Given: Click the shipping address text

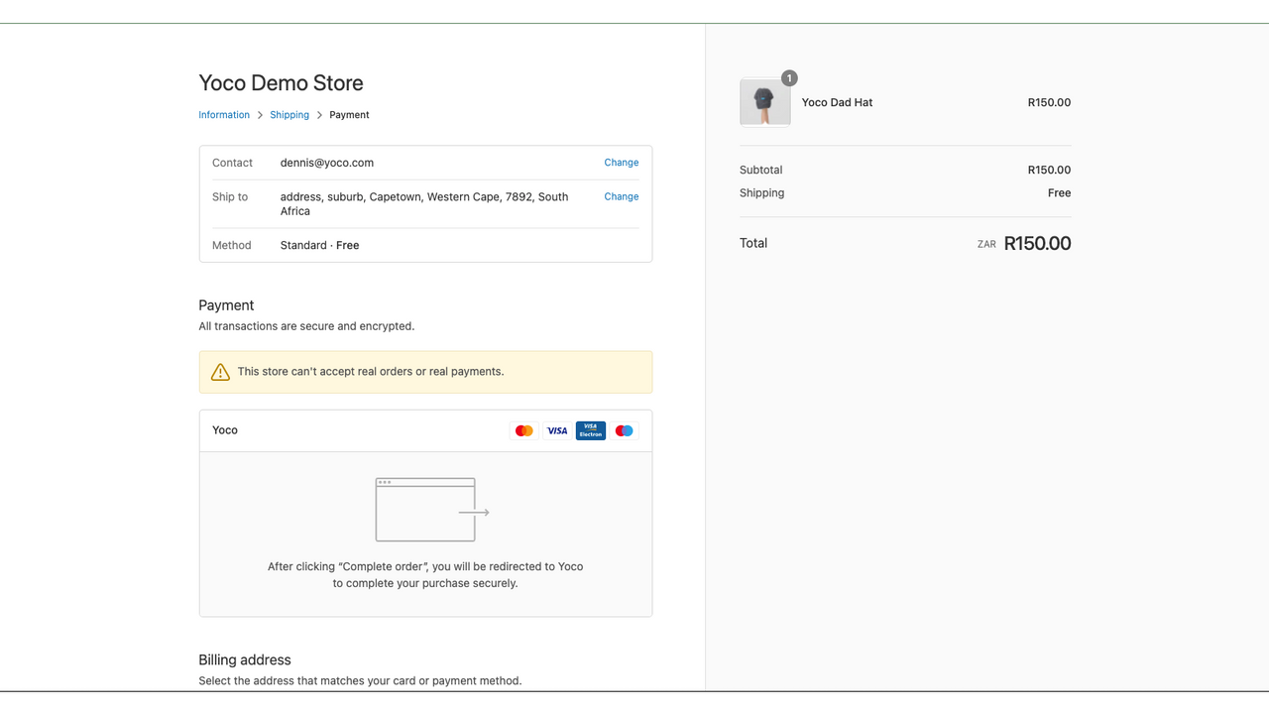Looking at the screenshot, I should pos(424,204).
